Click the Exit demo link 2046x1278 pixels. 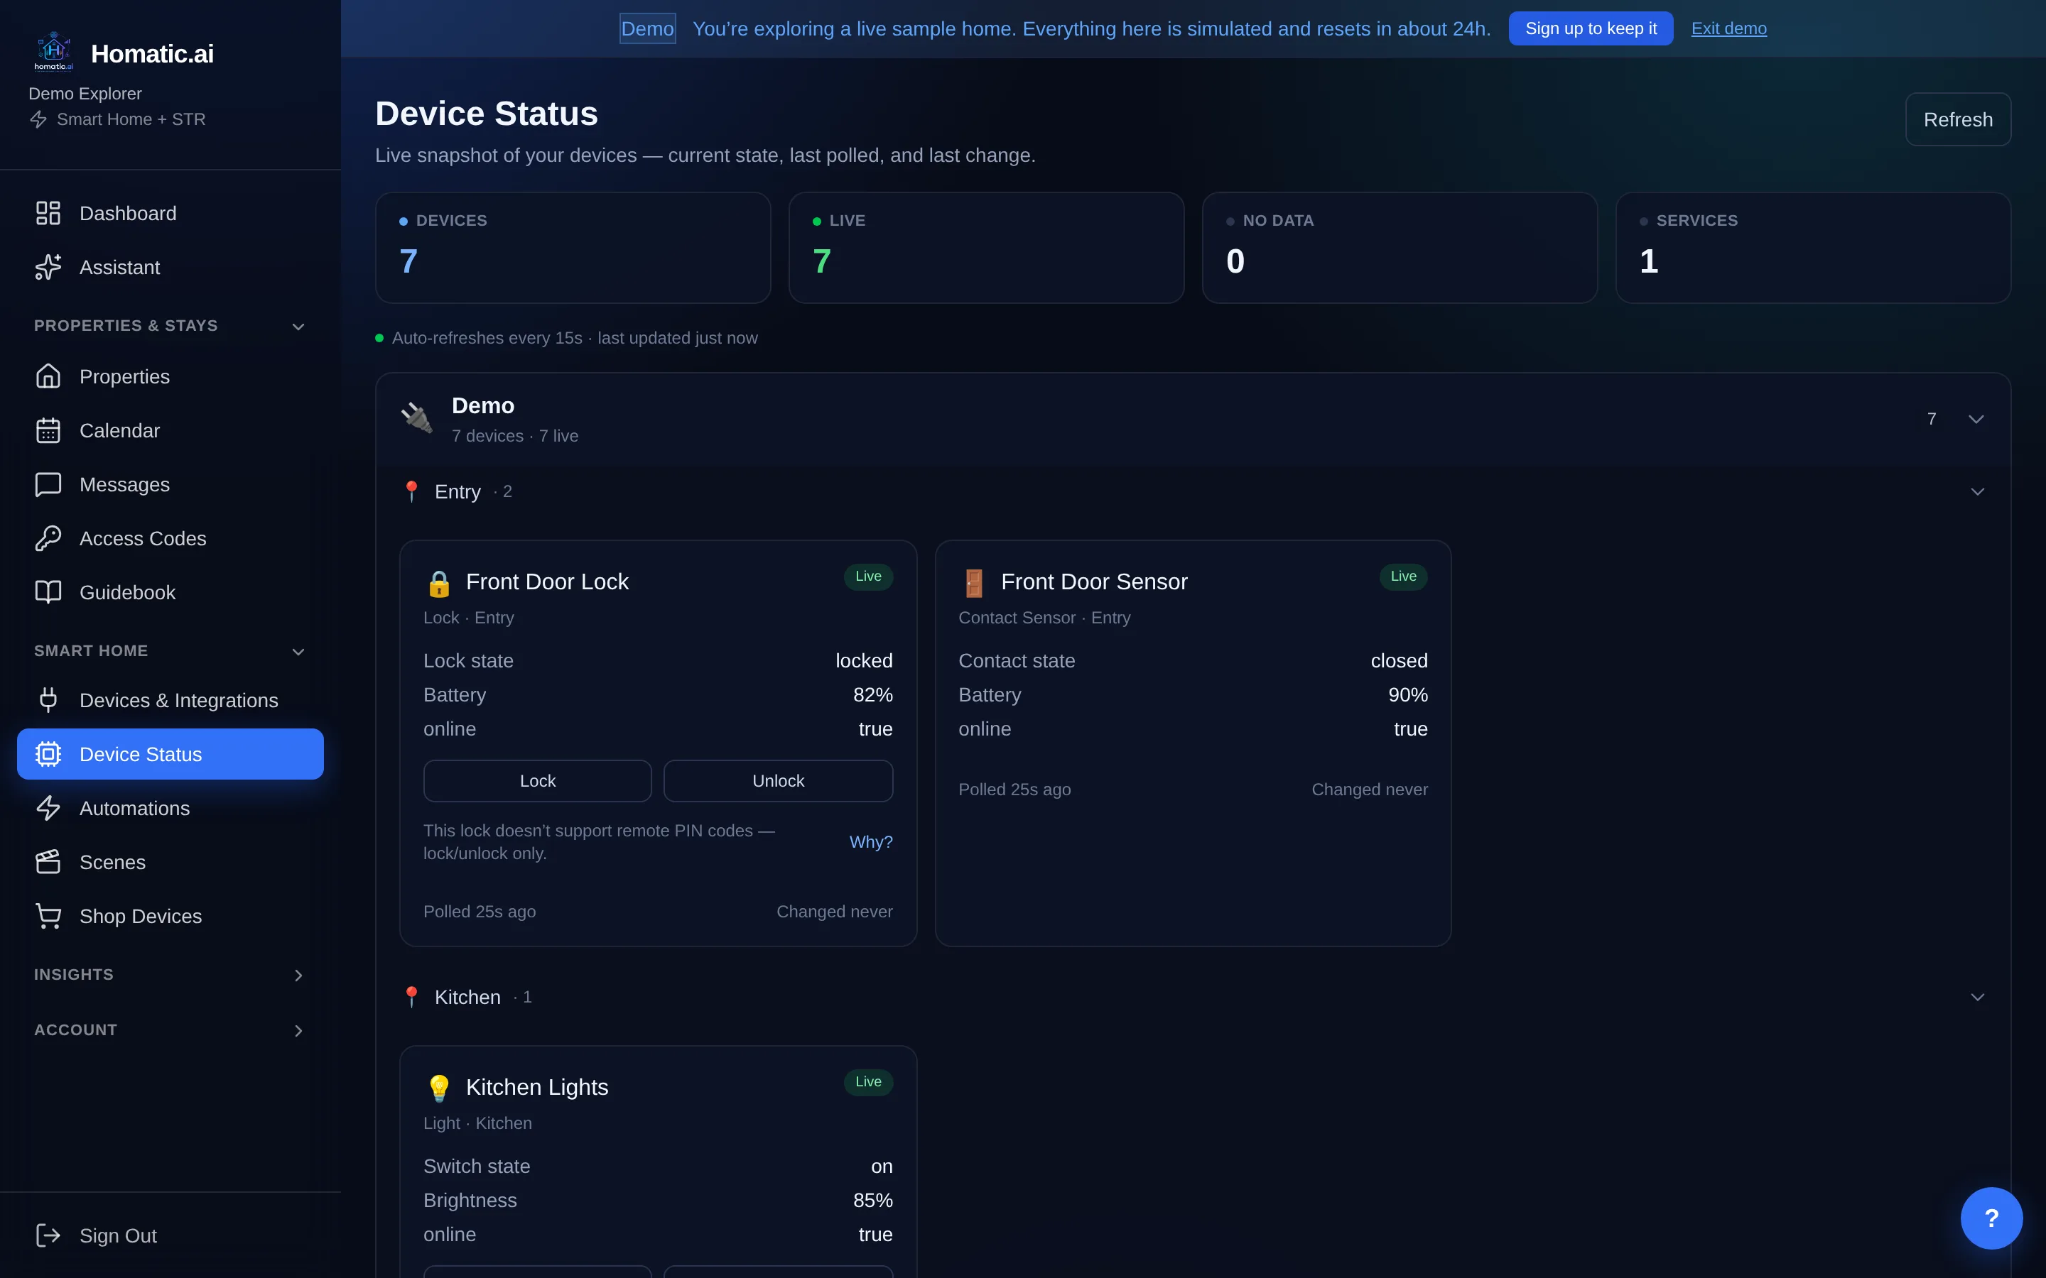coord(1728,28)
